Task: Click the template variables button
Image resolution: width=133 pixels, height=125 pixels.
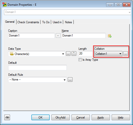Action: pyautogui.click(x=7, y=117)
